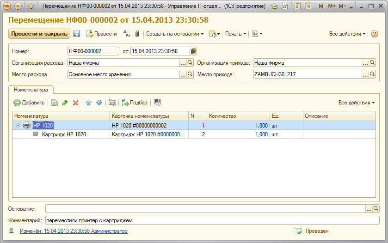The width and height of the screenshot is (388, 243).
Task: Open the document report dropdown icon
Action: pos(214,34)
